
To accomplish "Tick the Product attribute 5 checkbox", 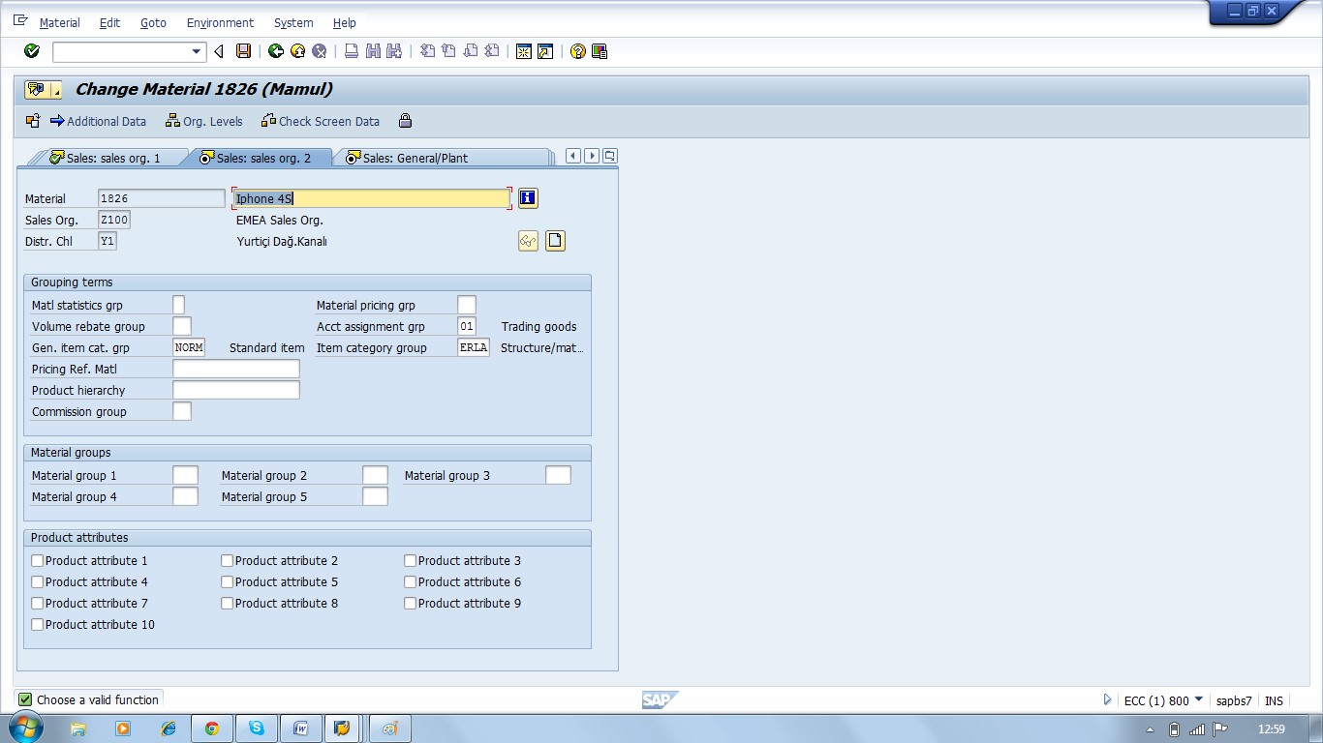I will click(x=228, y=582).
